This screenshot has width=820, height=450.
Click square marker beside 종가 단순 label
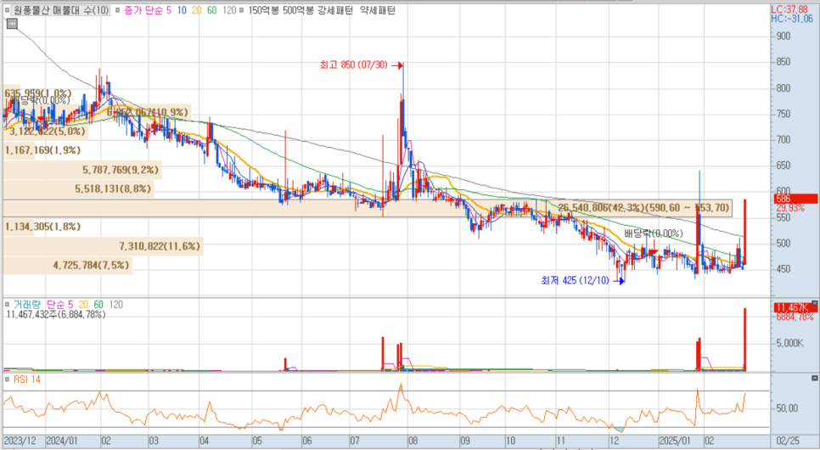click(x=118, y=10)
